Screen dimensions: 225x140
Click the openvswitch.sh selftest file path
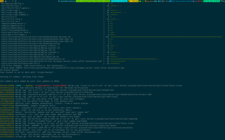(33, 59)
